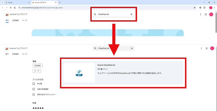The image size is (217, 111).
Task: Check the 定評のあるパブリッシャー filter
Action: pyautogui.click(x=34, y=95)
